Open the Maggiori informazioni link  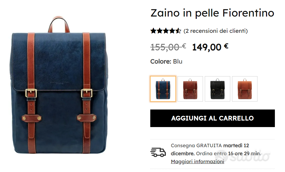point(197,161)
